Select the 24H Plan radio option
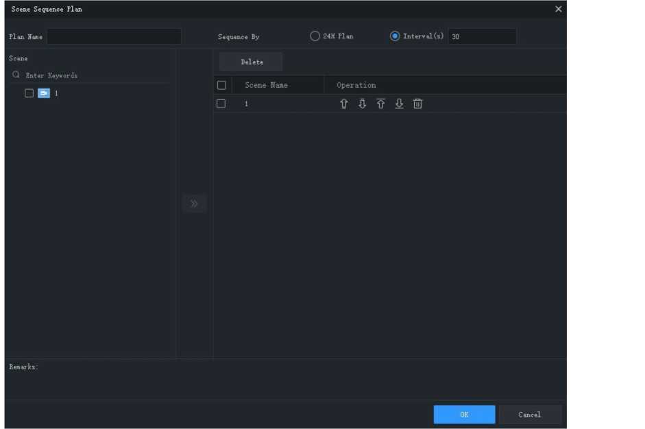 tap(315, 36)
